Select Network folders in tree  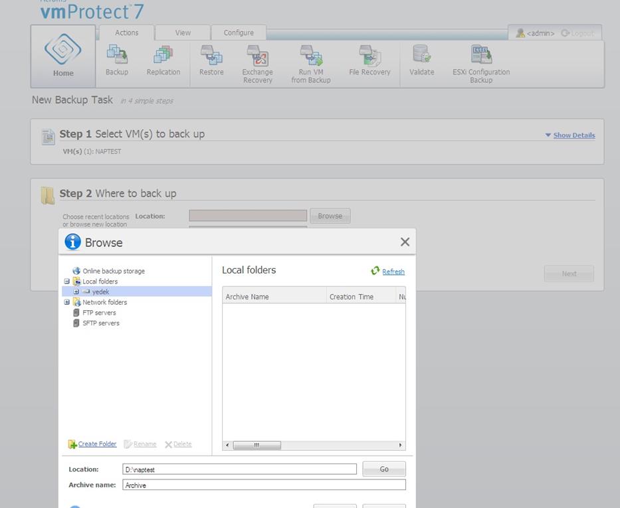click(105, 302)
